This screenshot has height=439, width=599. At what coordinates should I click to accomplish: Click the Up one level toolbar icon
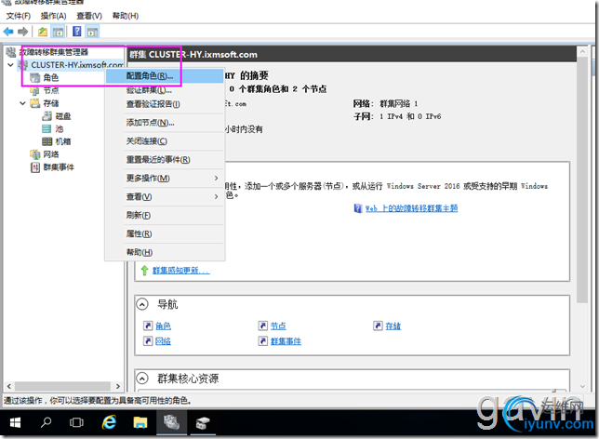pos(43,32)
